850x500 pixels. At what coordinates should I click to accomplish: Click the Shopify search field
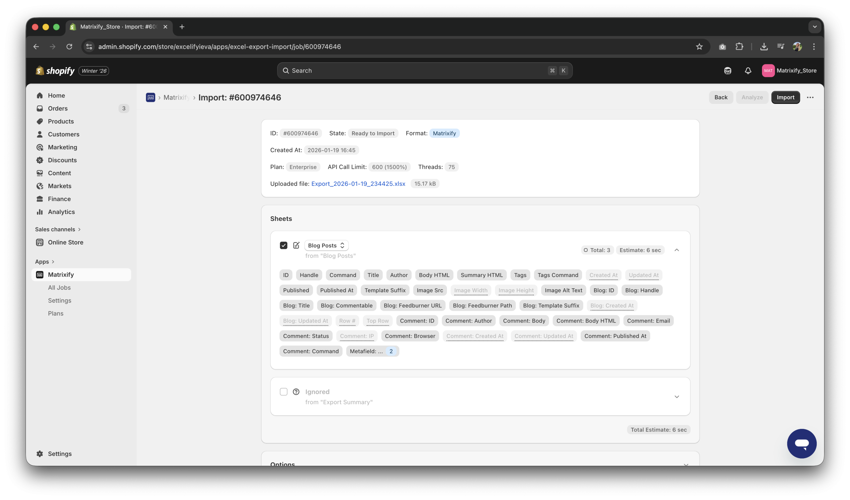424,70
